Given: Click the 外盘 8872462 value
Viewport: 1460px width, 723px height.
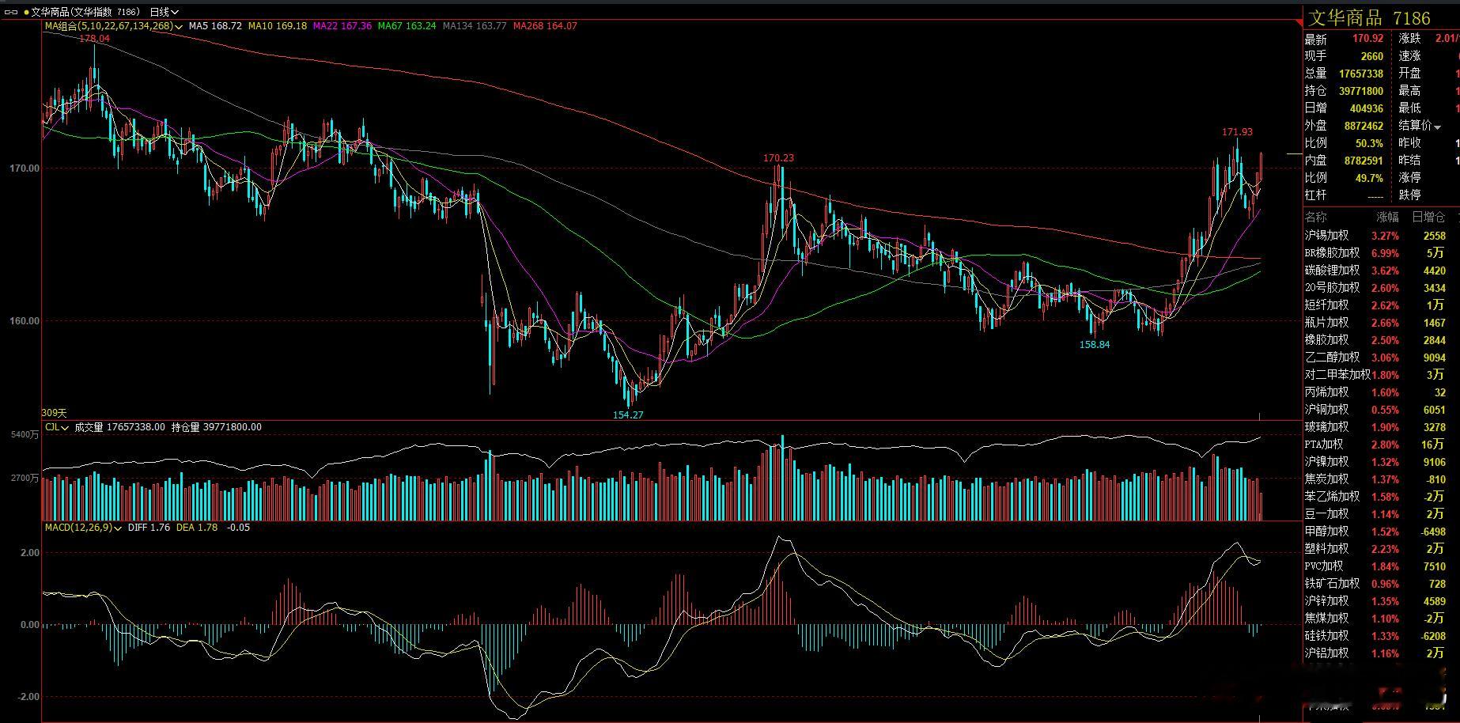Looking at the screenshot, I should click(1364, 126).
